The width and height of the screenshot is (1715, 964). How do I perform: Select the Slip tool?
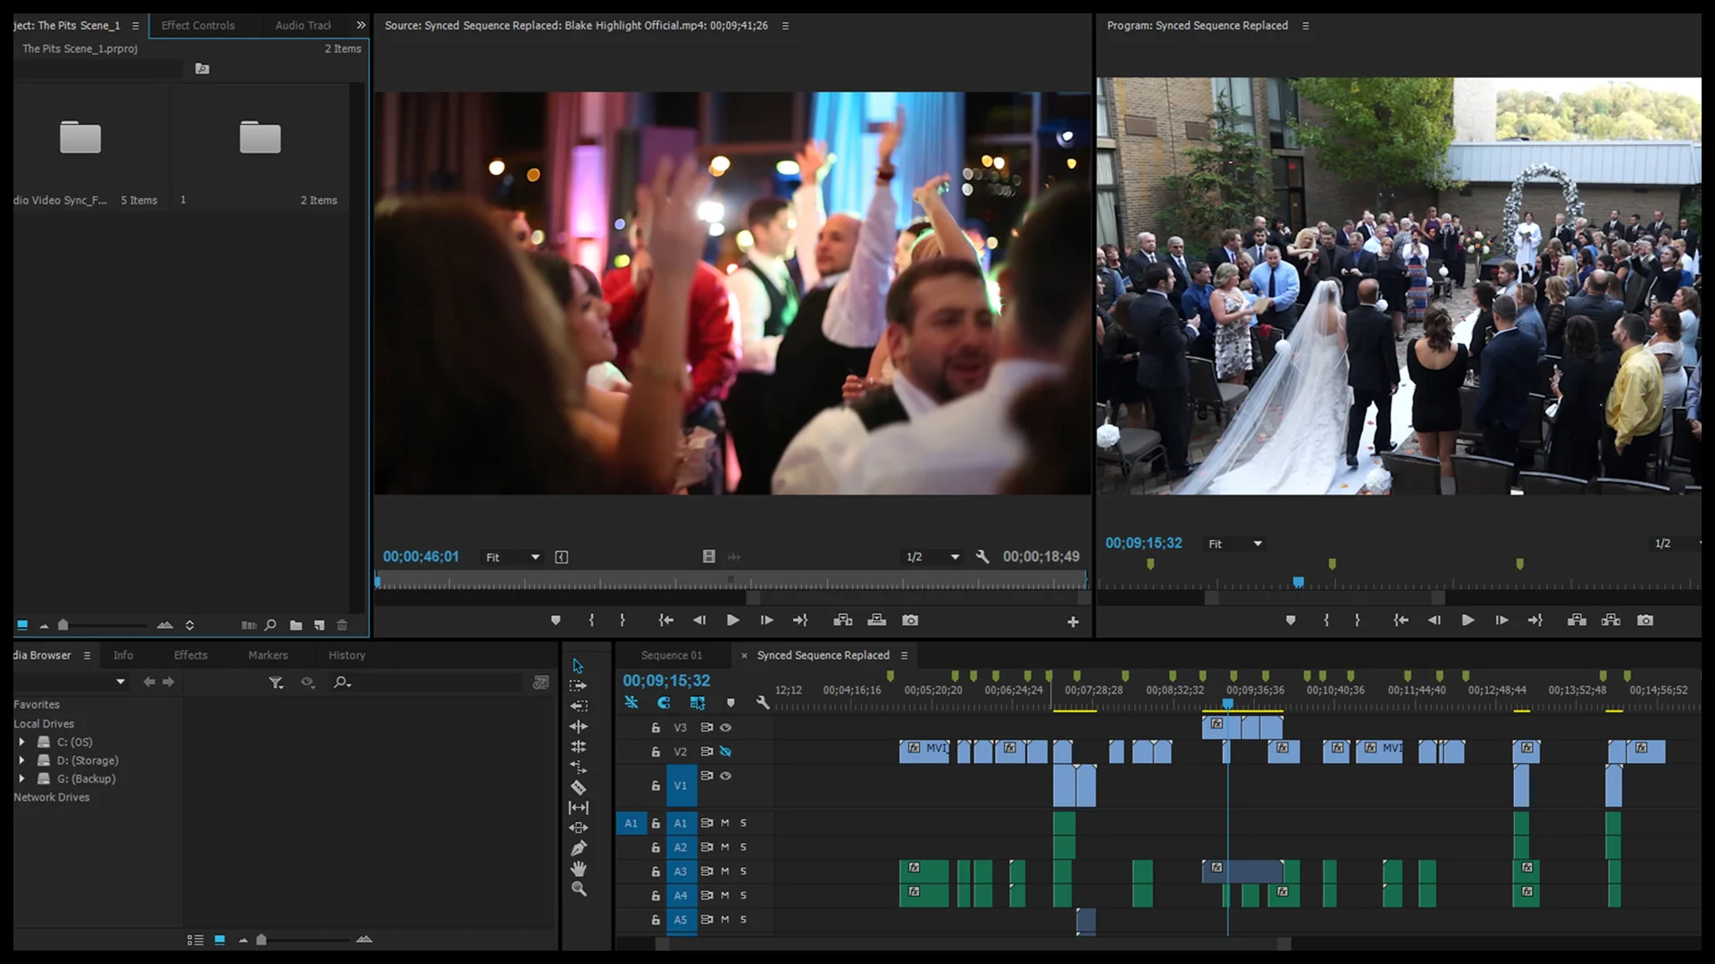pos(578,808)
